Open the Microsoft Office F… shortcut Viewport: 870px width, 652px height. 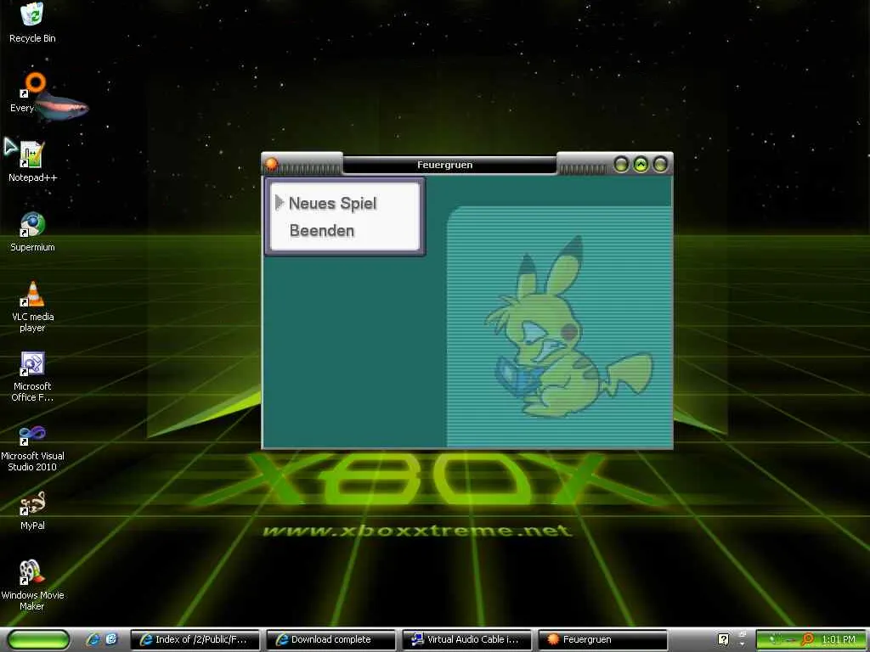click(32, 376)
